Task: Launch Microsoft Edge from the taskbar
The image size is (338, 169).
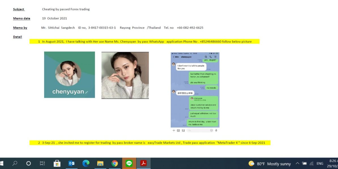Action: tap(86, 163)
